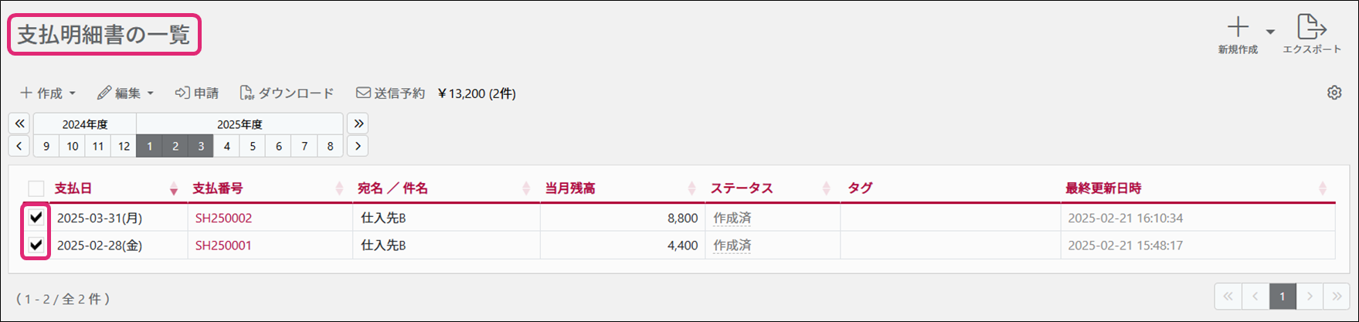Expand the 編集 dropdown menu

(125, 93)
